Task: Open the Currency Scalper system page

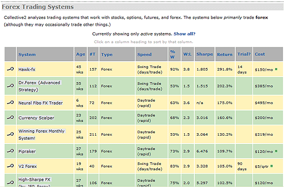Action: click(x=36, y=118)
